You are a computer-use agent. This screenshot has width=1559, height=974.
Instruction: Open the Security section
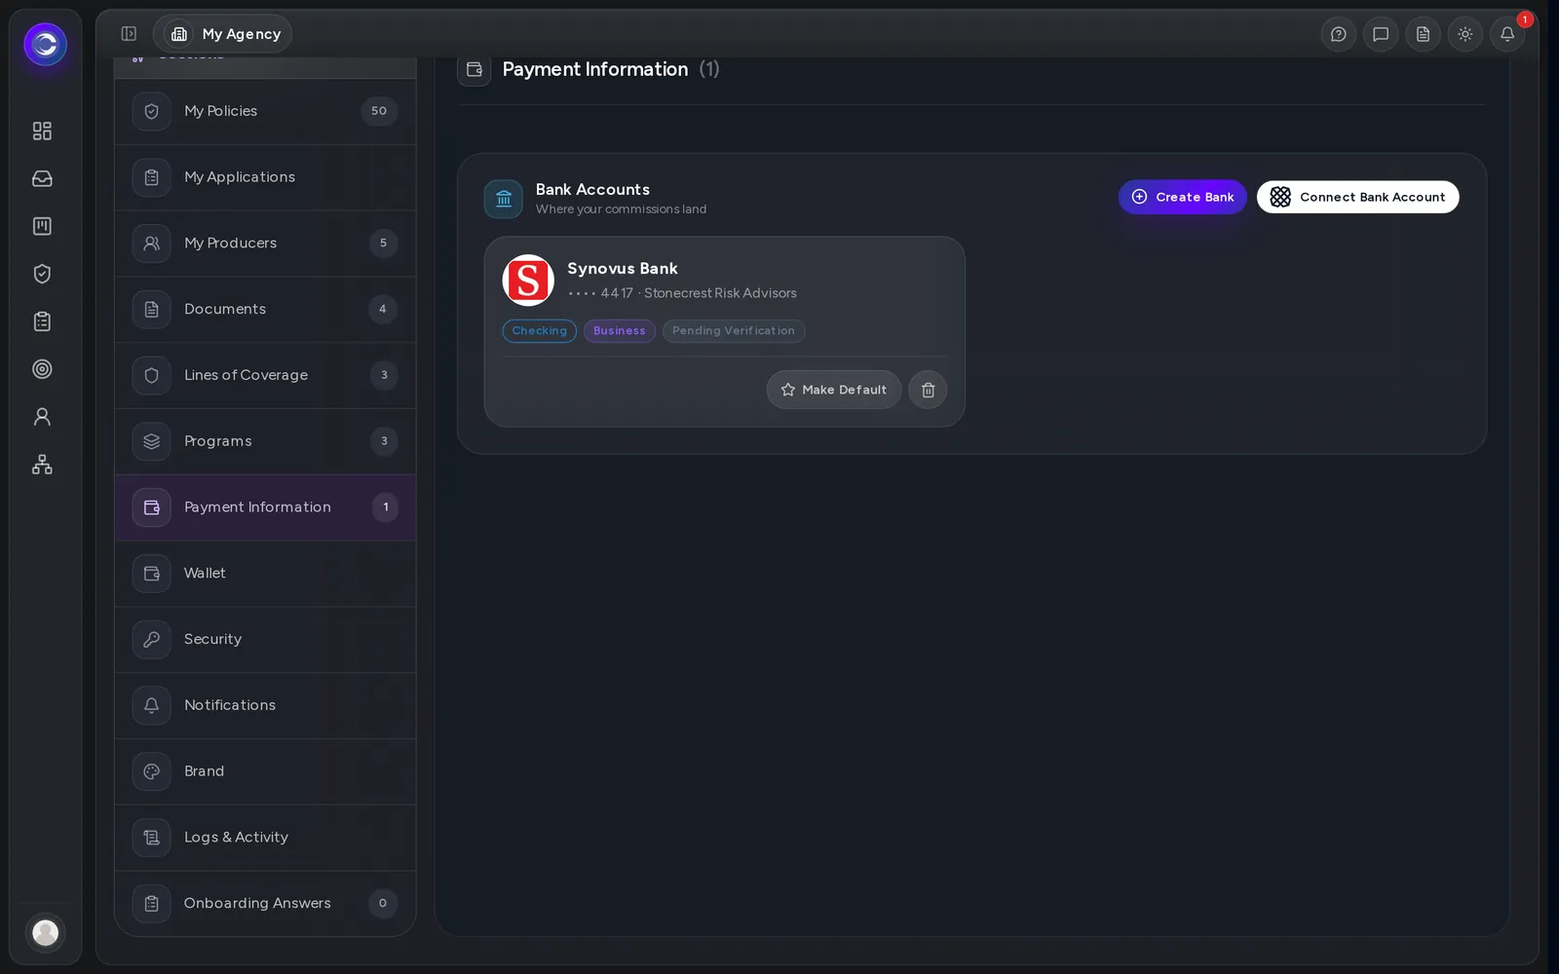265,639
